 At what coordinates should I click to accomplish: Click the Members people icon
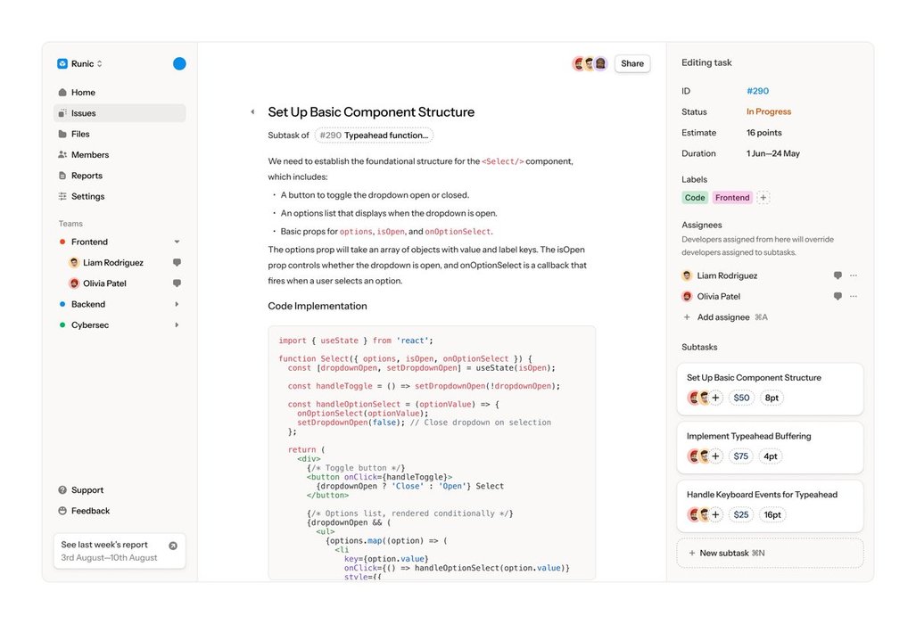click(x=62, y=155)
